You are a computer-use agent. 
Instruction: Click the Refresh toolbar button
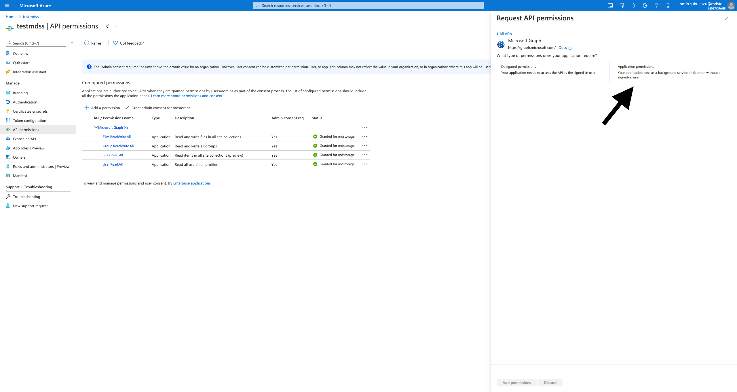[94, 43]
